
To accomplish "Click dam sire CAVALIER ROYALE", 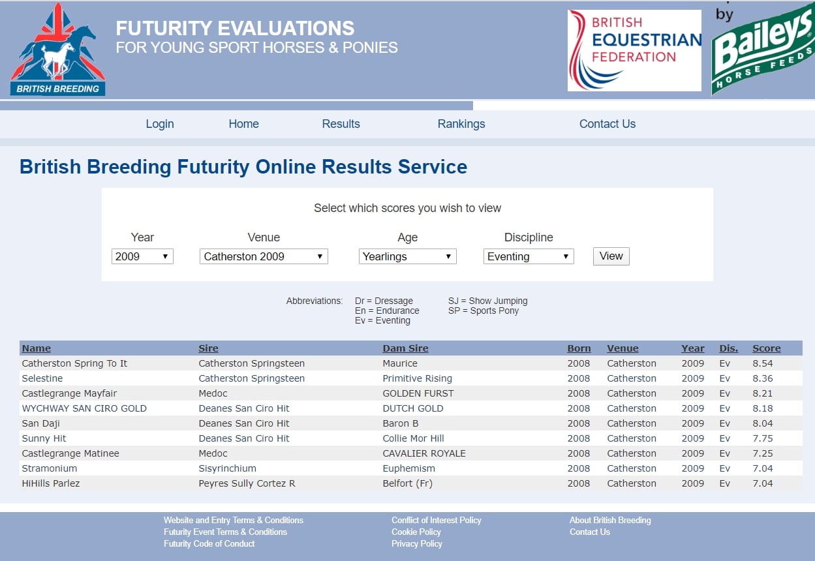I will coord(424,453).
